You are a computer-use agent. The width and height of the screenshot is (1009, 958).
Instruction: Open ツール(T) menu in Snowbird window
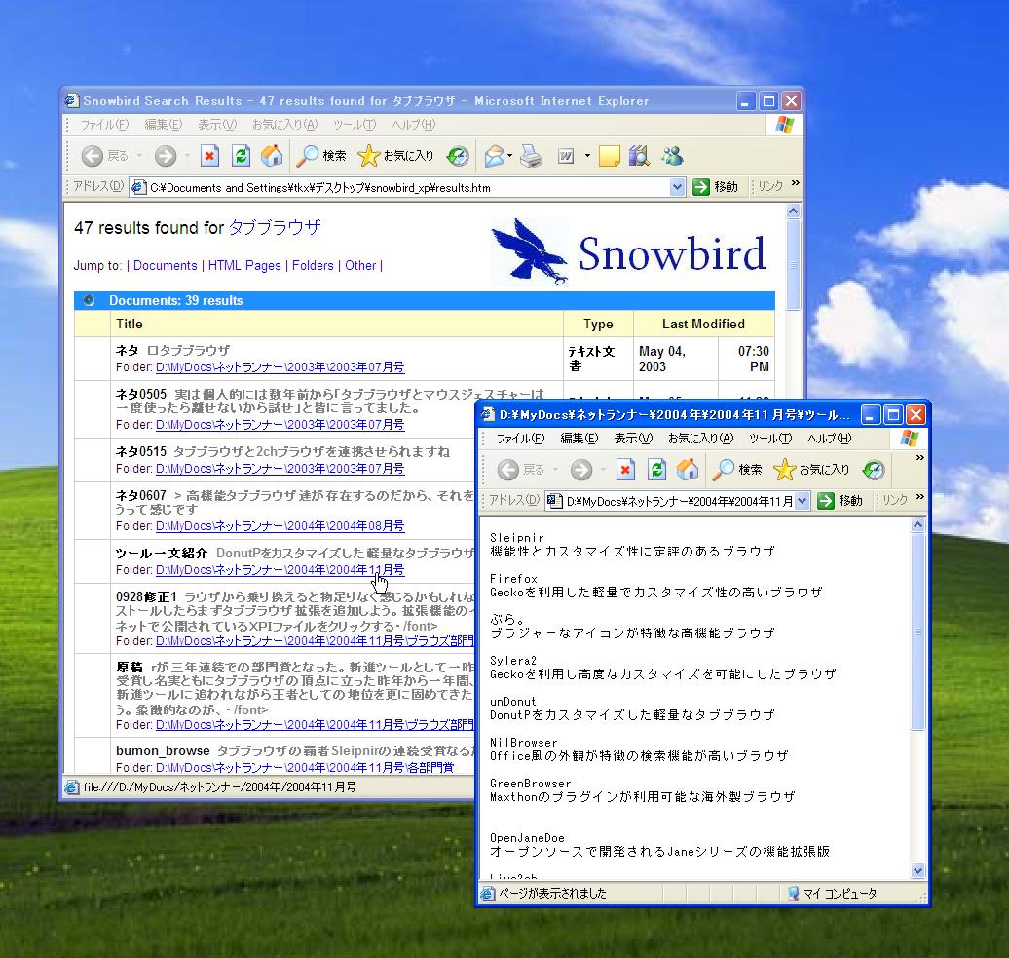(355, 125)
